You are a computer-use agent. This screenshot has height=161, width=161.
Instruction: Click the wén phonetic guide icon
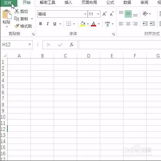coord(107,24)
